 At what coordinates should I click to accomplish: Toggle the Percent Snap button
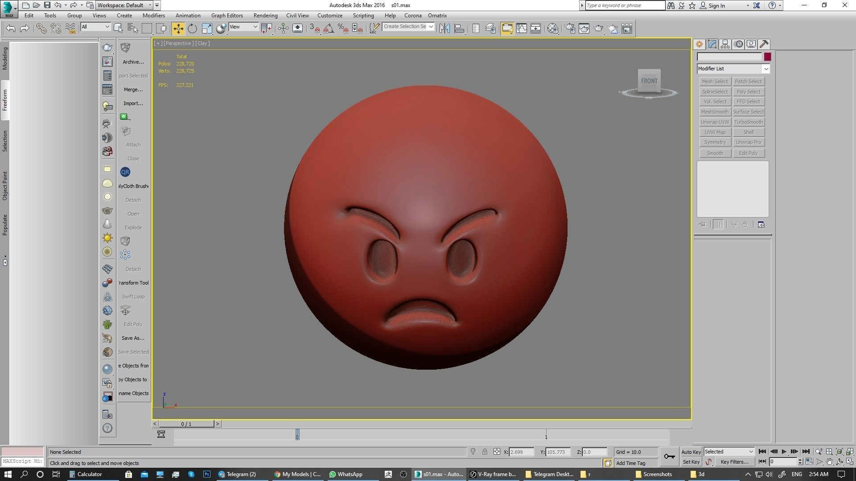pos(343,29)
